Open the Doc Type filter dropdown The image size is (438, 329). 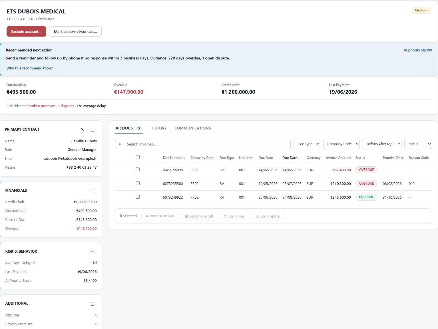[x=307, y=144]
